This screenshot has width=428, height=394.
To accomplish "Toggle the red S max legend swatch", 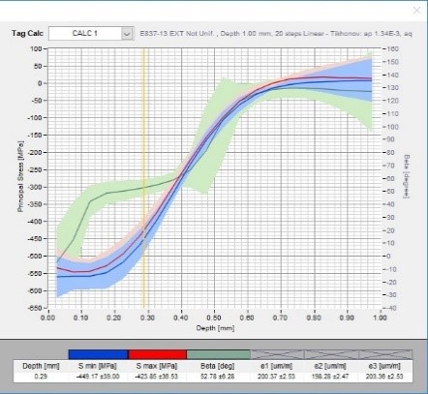I will tap(158, 354).
